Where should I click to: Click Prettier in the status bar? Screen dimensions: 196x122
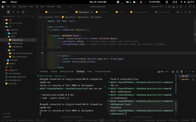click(x=185, y=120)
